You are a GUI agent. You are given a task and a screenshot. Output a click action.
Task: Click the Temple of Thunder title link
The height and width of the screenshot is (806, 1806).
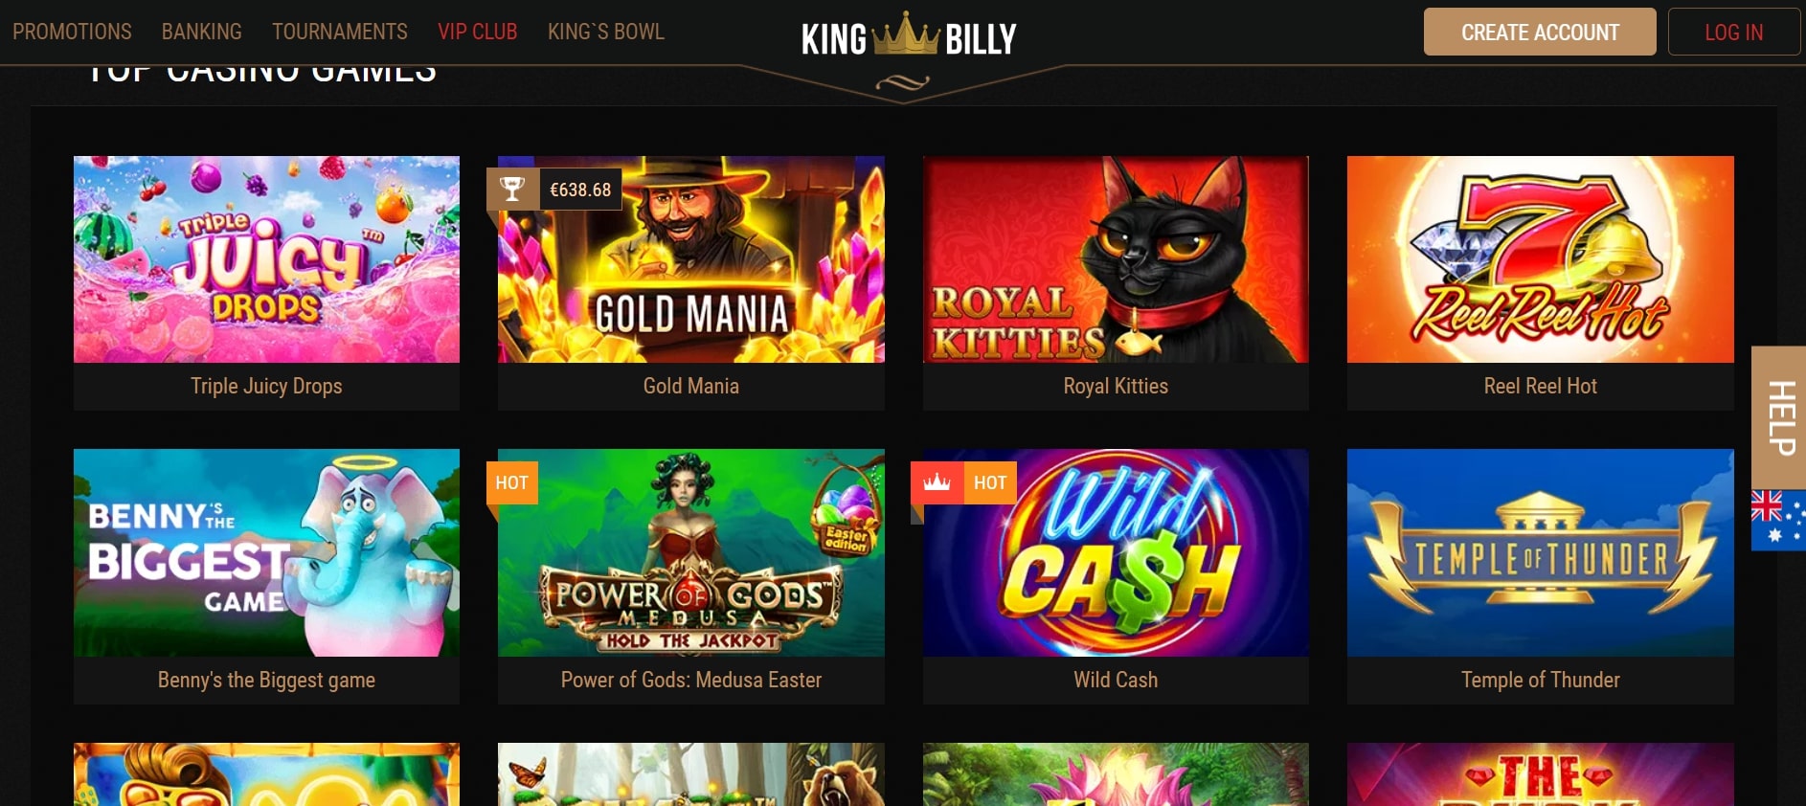(x=1541, y=680)
